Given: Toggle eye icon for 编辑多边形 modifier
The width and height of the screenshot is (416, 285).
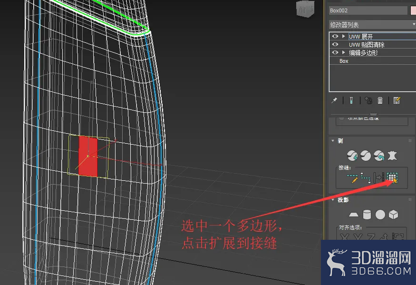Looking at the screenshot, I should click(335, 52).
